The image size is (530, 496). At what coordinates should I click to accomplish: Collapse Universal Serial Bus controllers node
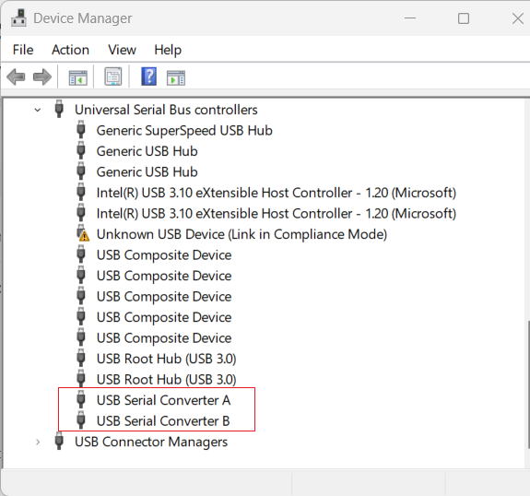click(38, 110)
